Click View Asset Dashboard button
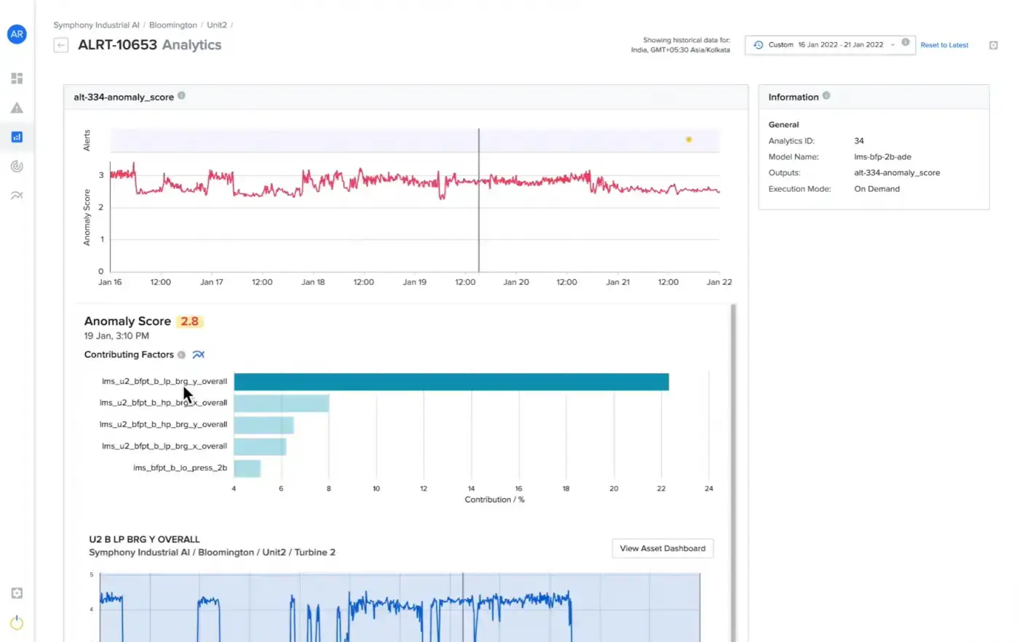Viewport: 1019px width, 642px height. (662, 548)
